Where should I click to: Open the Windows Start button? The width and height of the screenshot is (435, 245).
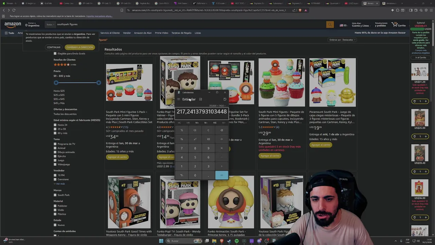(161, 241)
